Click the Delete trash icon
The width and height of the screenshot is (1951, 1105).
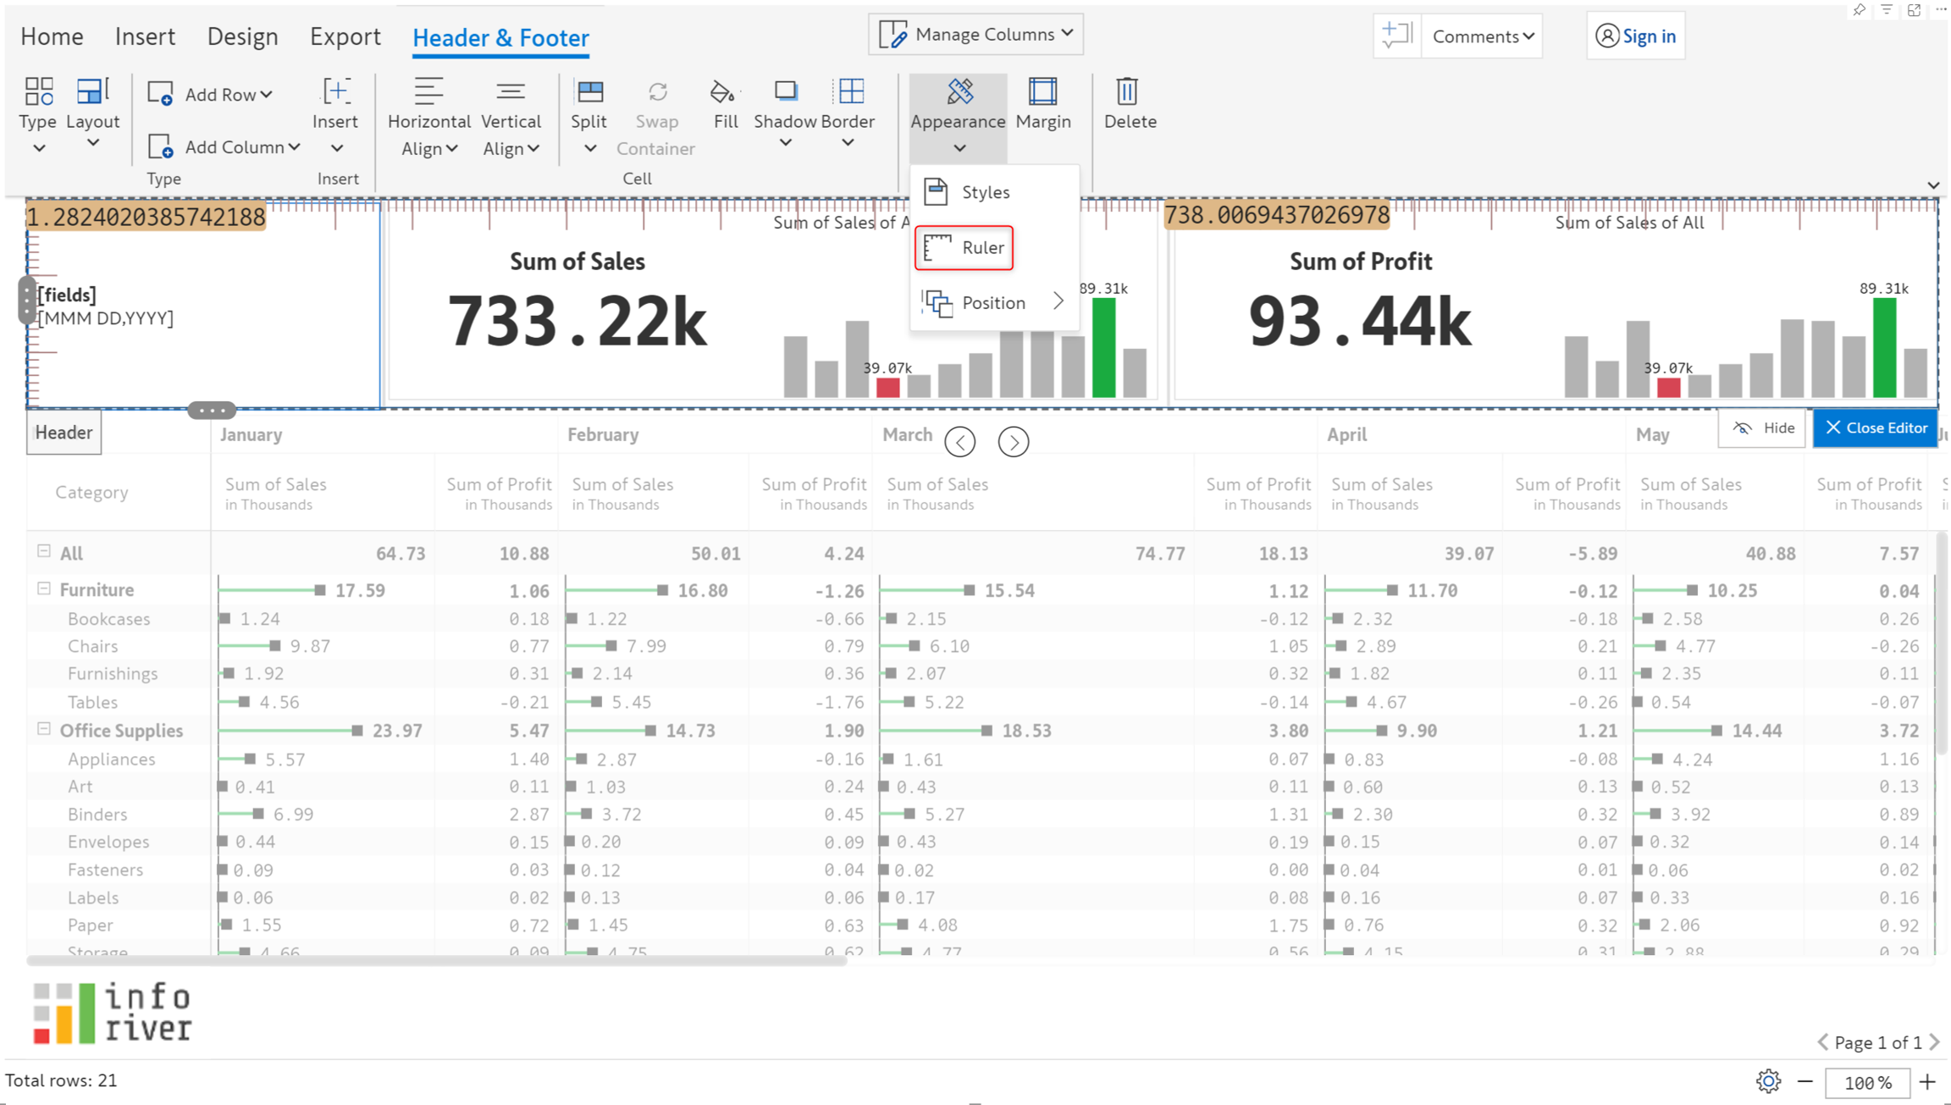click(x=1128, y=92)
